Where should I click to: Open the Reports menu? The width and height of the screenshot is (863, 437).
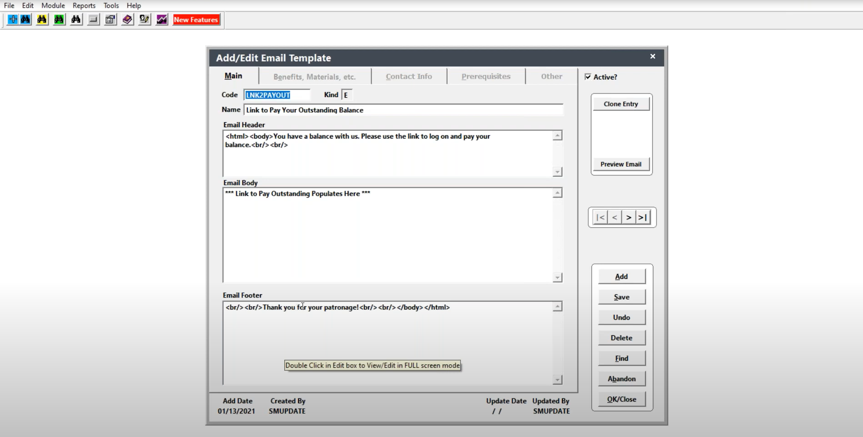pos(84,5)
